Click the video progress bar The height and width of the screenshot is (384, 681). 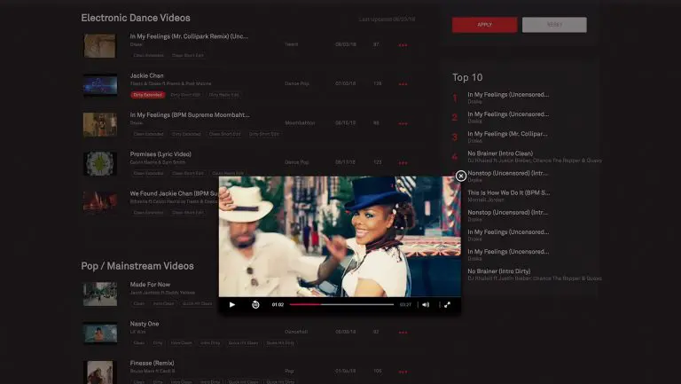(341, 304)
